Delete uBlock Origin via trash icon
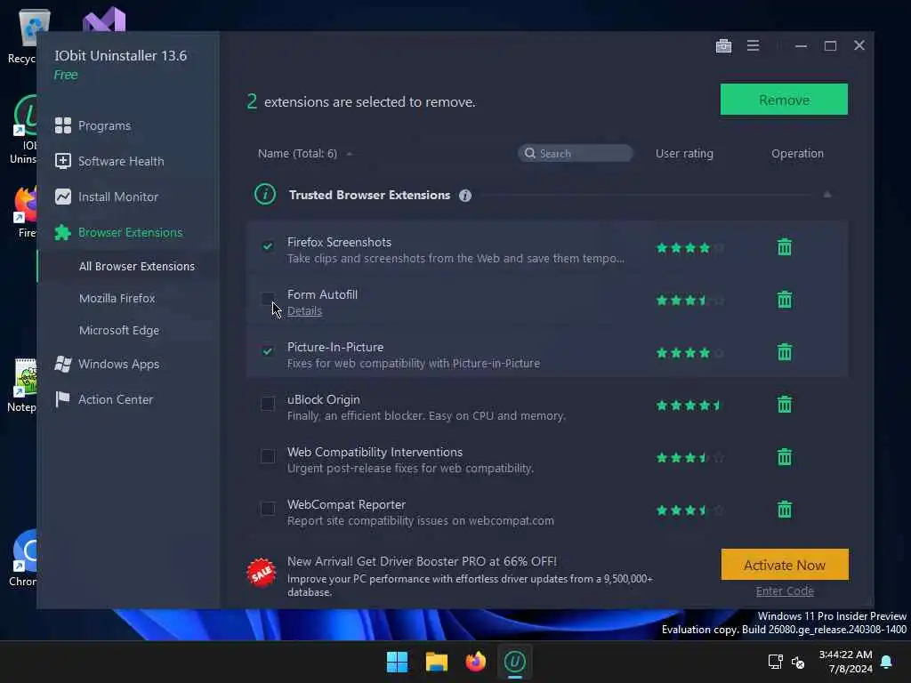The image size is (911, 683). (785, 405)
